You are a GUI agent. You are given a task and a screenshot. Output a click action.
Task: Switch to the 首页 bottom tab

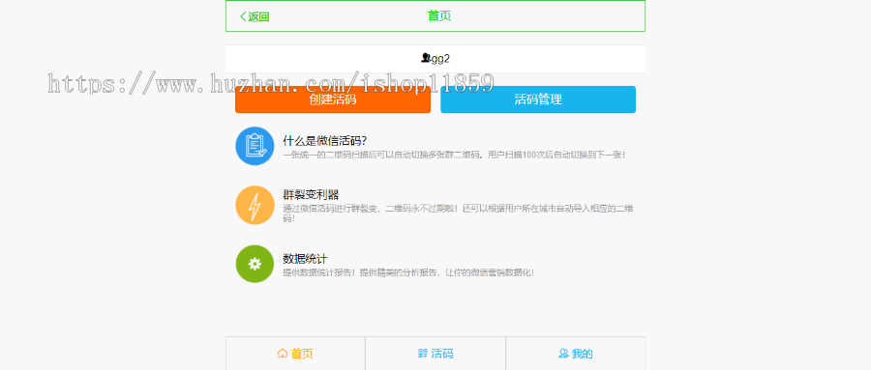tap(295, 354)
